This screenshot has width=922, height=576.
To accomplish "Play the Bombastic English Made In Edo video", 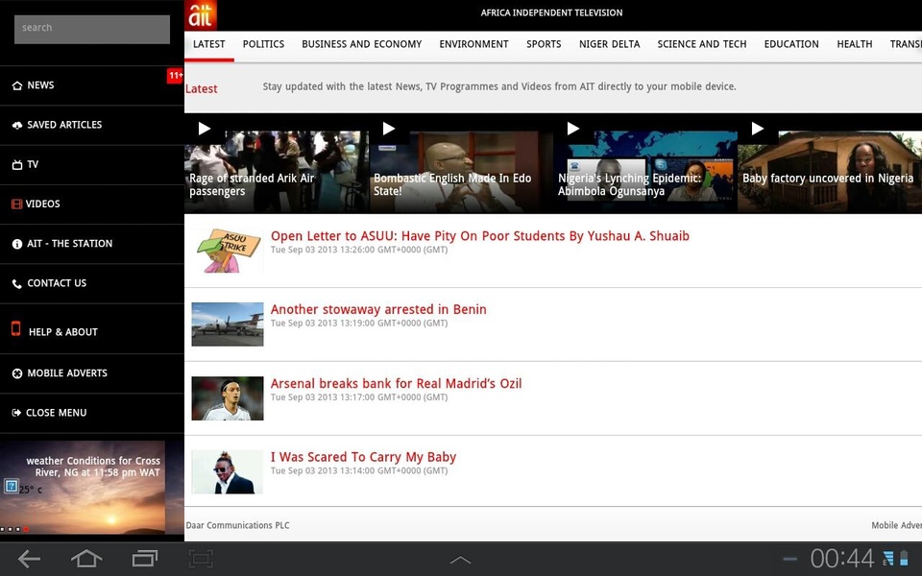I will tap(389, 129).
